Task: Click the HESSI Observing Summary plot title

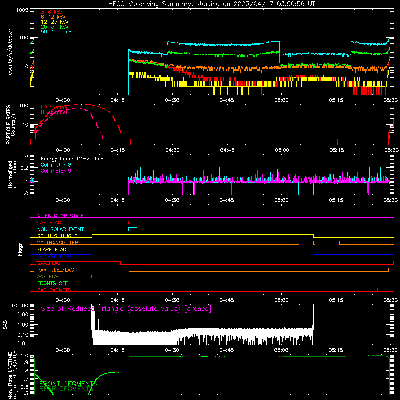Action: 211,4
